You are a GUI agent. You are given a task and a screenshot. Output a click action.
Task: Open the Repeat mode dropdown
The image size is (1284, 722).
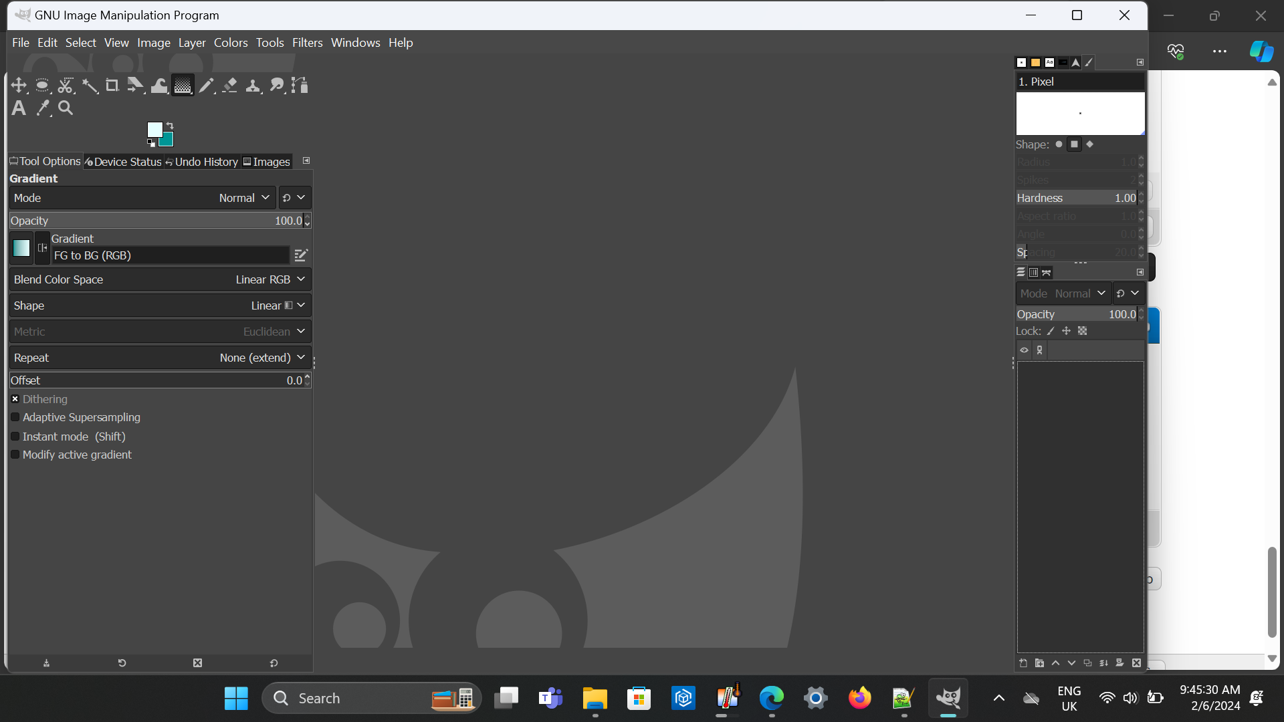coord(160,358)
